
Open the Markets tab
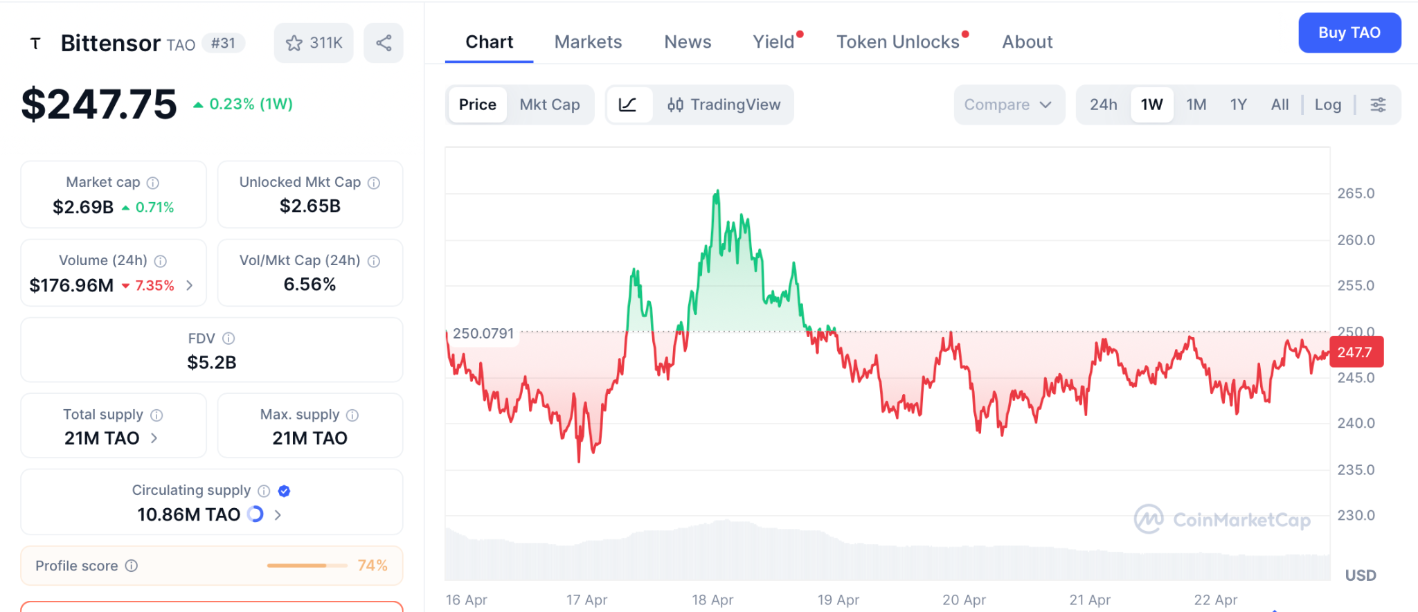588,42
